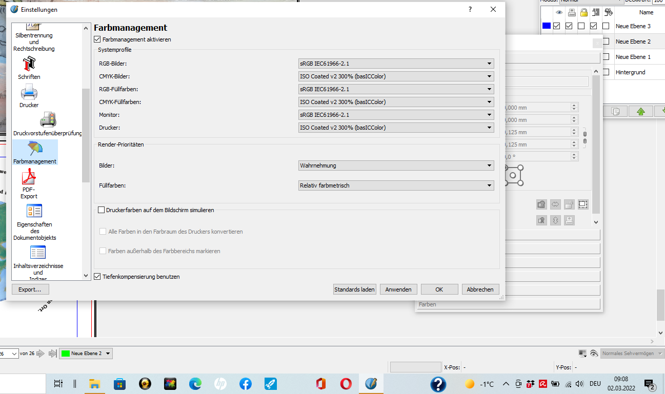Click the Farbmanagement umbrella icon
This screenshot has width=665, height=394.
(35, 149)
